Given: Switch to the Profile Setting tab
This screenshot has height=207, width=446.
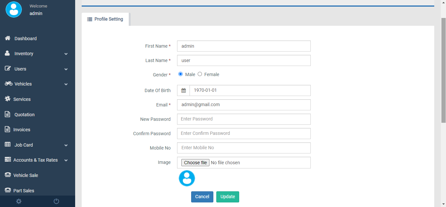Looking at the screenshot, I should click(105, 19).
